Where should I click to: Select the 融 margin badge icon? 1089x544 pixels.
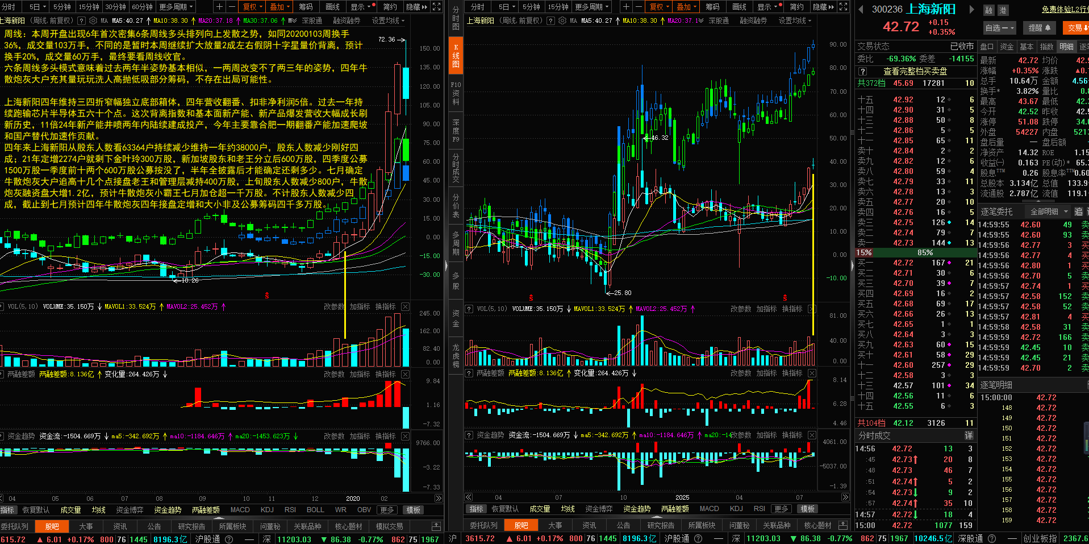coord(989,10)
